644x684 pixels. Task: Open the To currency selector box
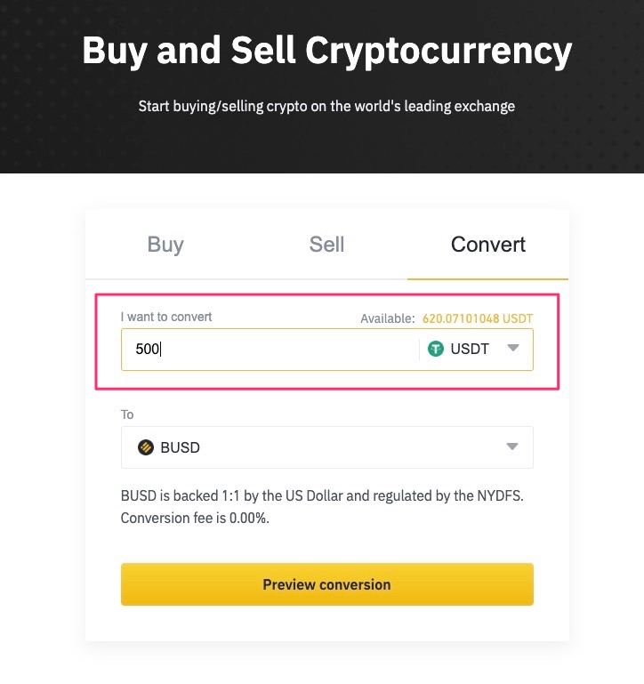(326, 447)
